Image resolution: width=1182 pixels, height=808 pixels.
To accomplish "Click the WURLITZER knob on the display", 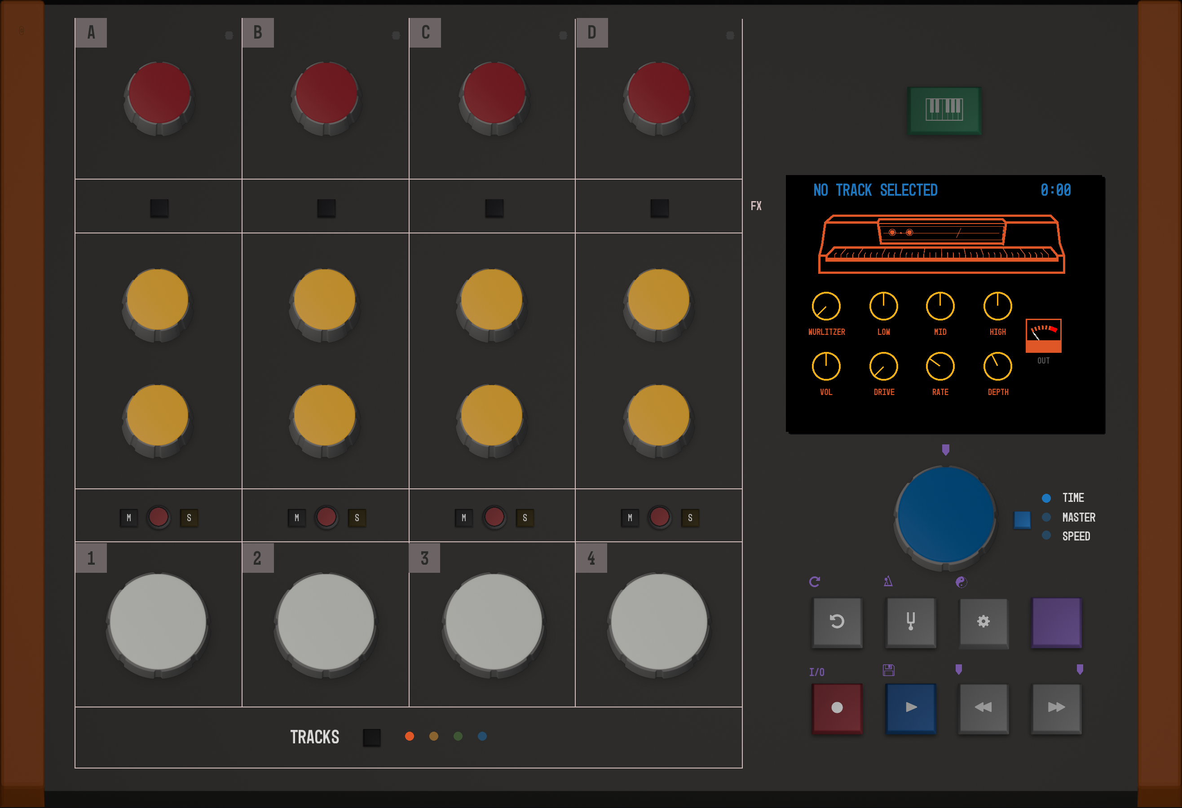I will pos(826,306).
